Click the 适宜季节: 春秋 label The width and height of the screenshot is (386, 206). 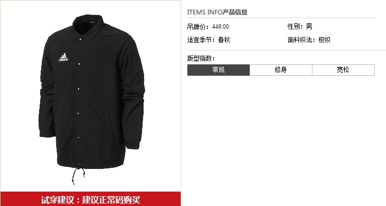[209, 40]
